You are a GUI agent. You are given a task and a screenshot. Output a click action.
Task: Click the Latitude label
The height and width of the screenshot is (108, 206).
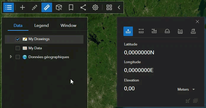coord(131,44)
